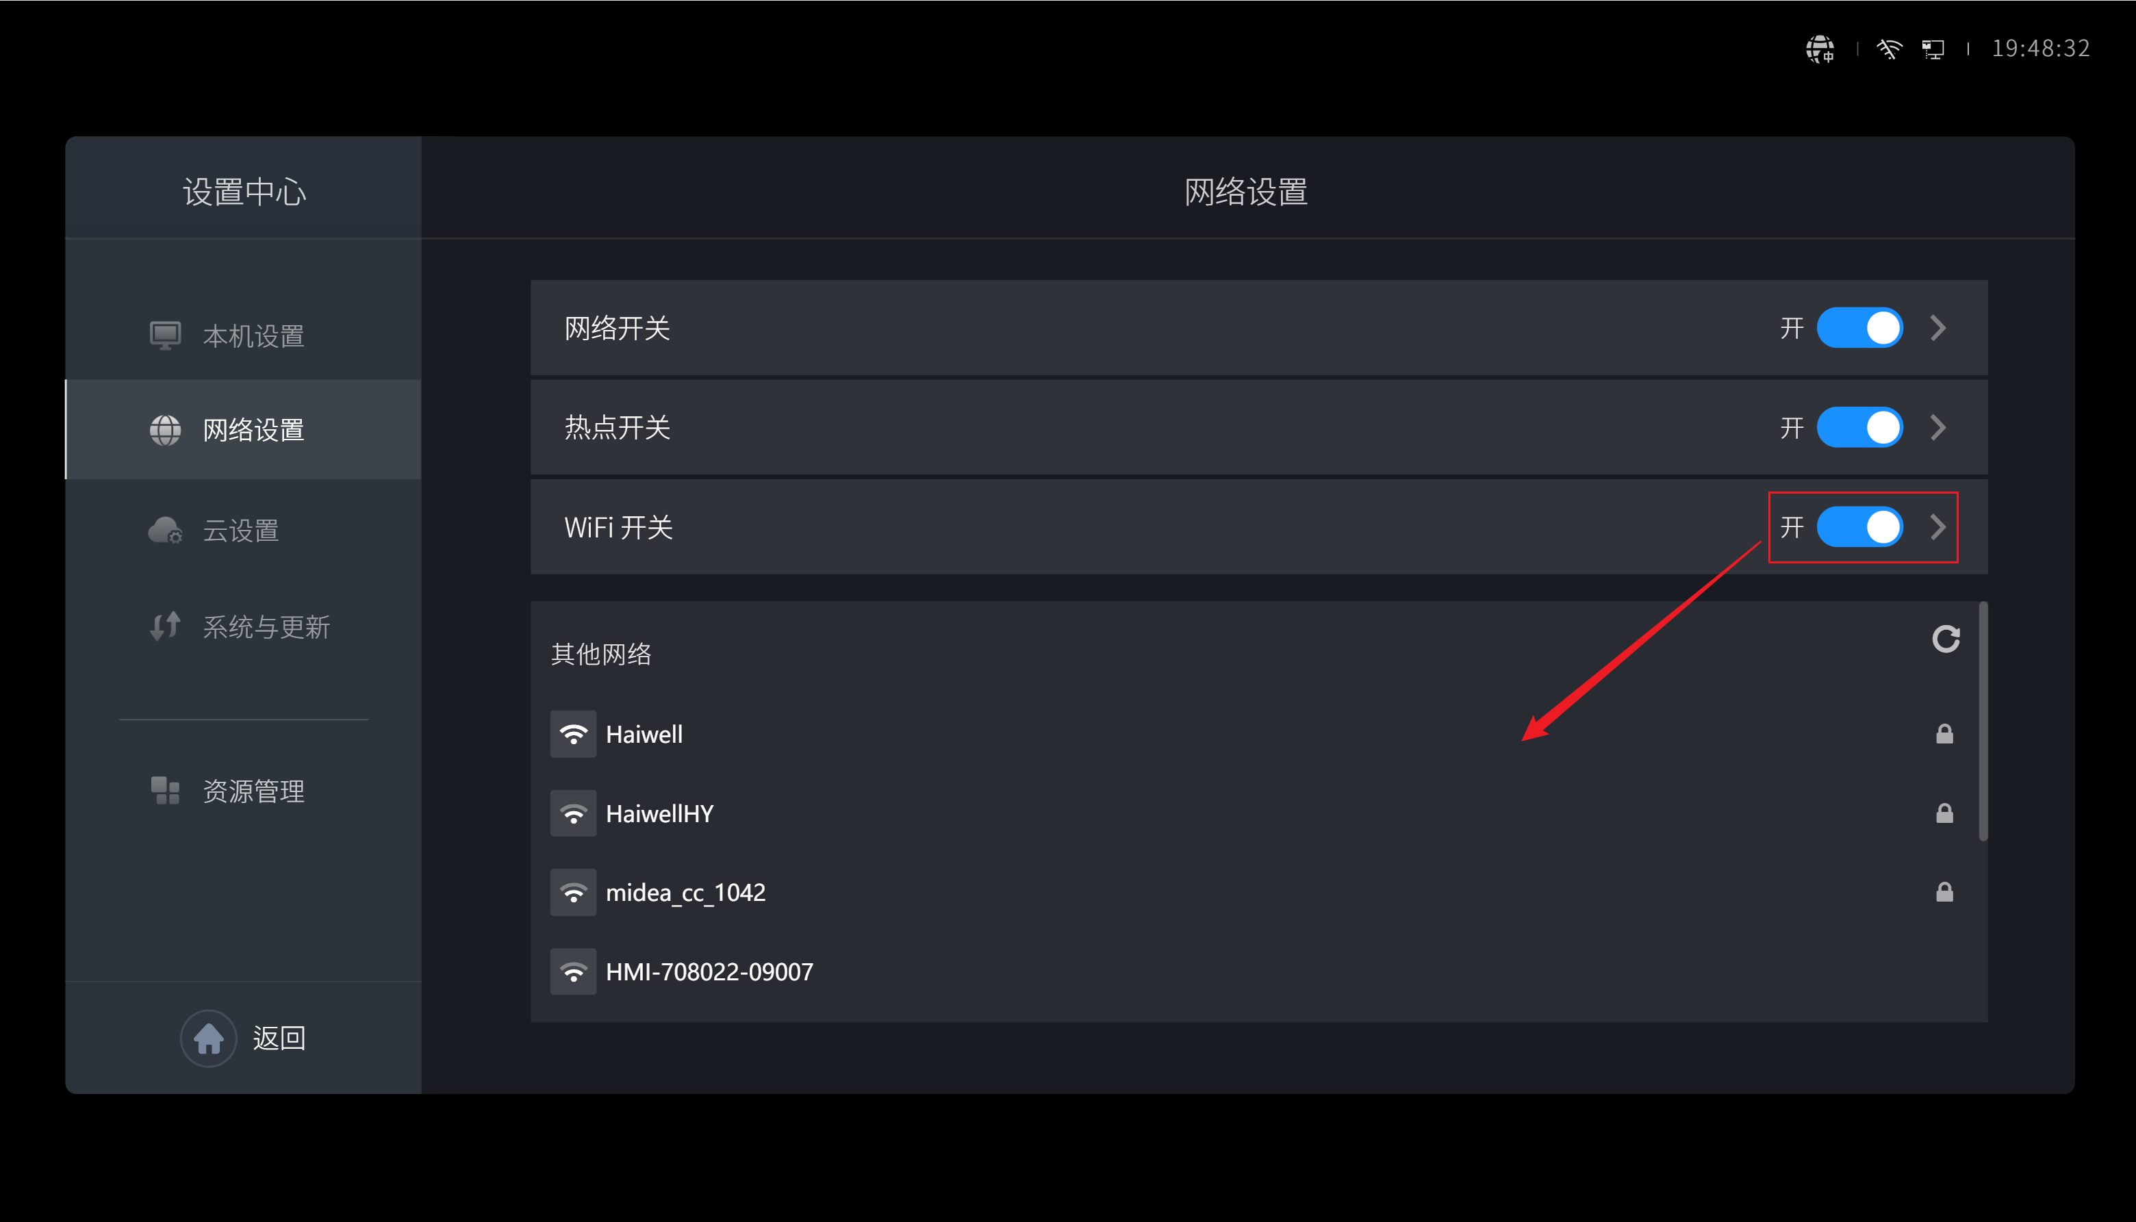Click the monitor connection icon in top bar
This screenshot has height=1222, width=2136.
1933,49
